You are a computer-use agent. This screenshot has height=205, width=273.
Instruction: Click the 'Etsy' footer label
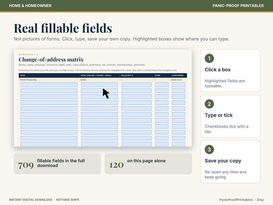260,200
